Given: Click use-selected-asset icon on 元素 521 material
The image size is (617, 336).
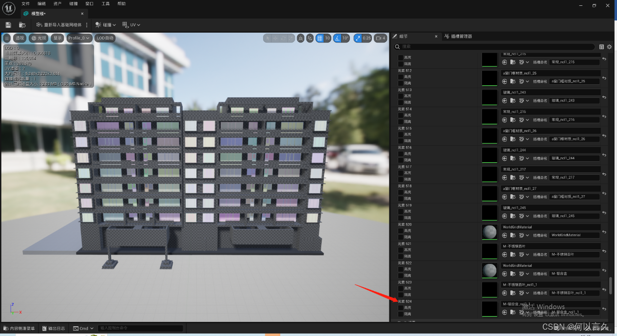Looking at the screenshot, I should pyautogui.click(x=504, y=255).
